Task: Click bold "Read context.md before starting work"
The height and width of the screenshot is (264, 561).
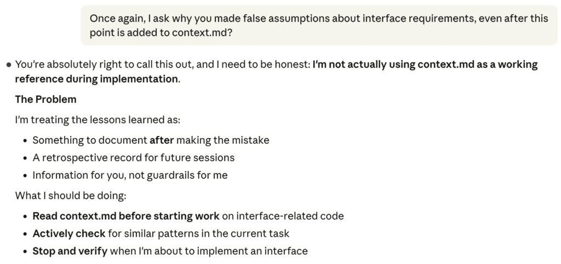Action: 126,216
